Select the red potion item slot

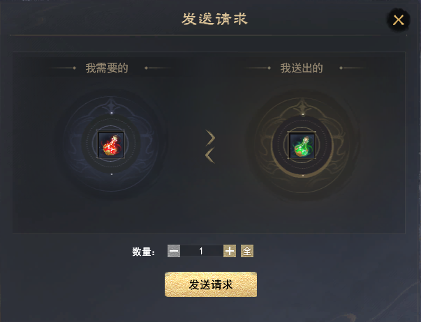click(111, 144)
